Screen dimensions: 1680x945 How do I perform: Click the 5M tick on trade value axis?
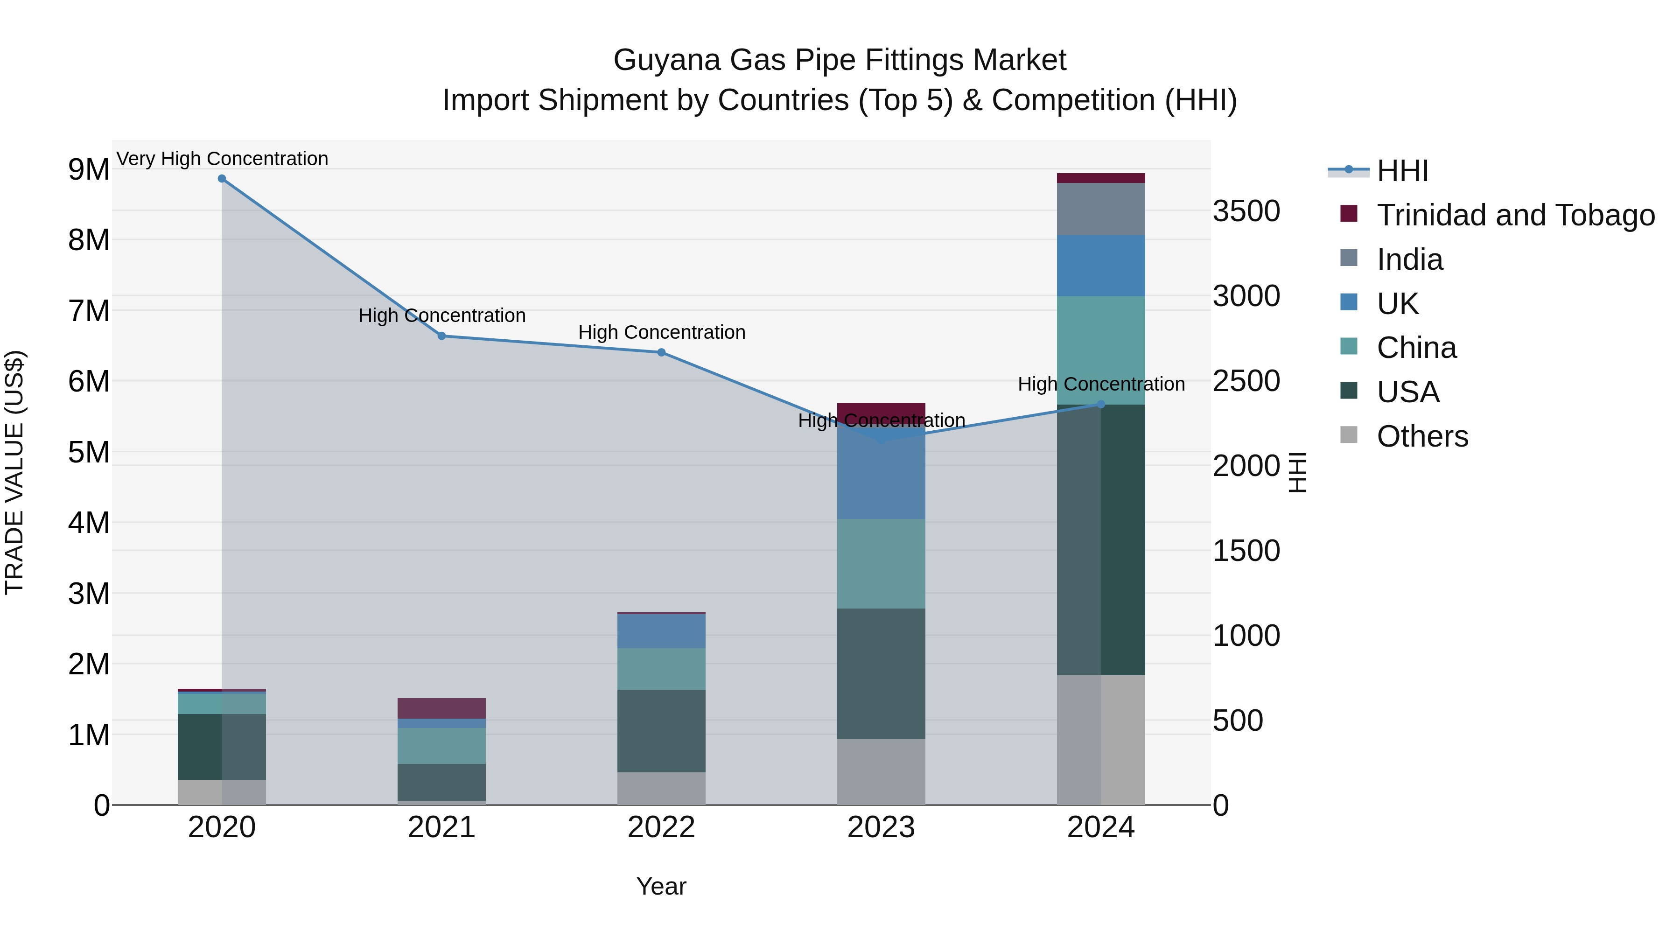click(x=89, y=452)
